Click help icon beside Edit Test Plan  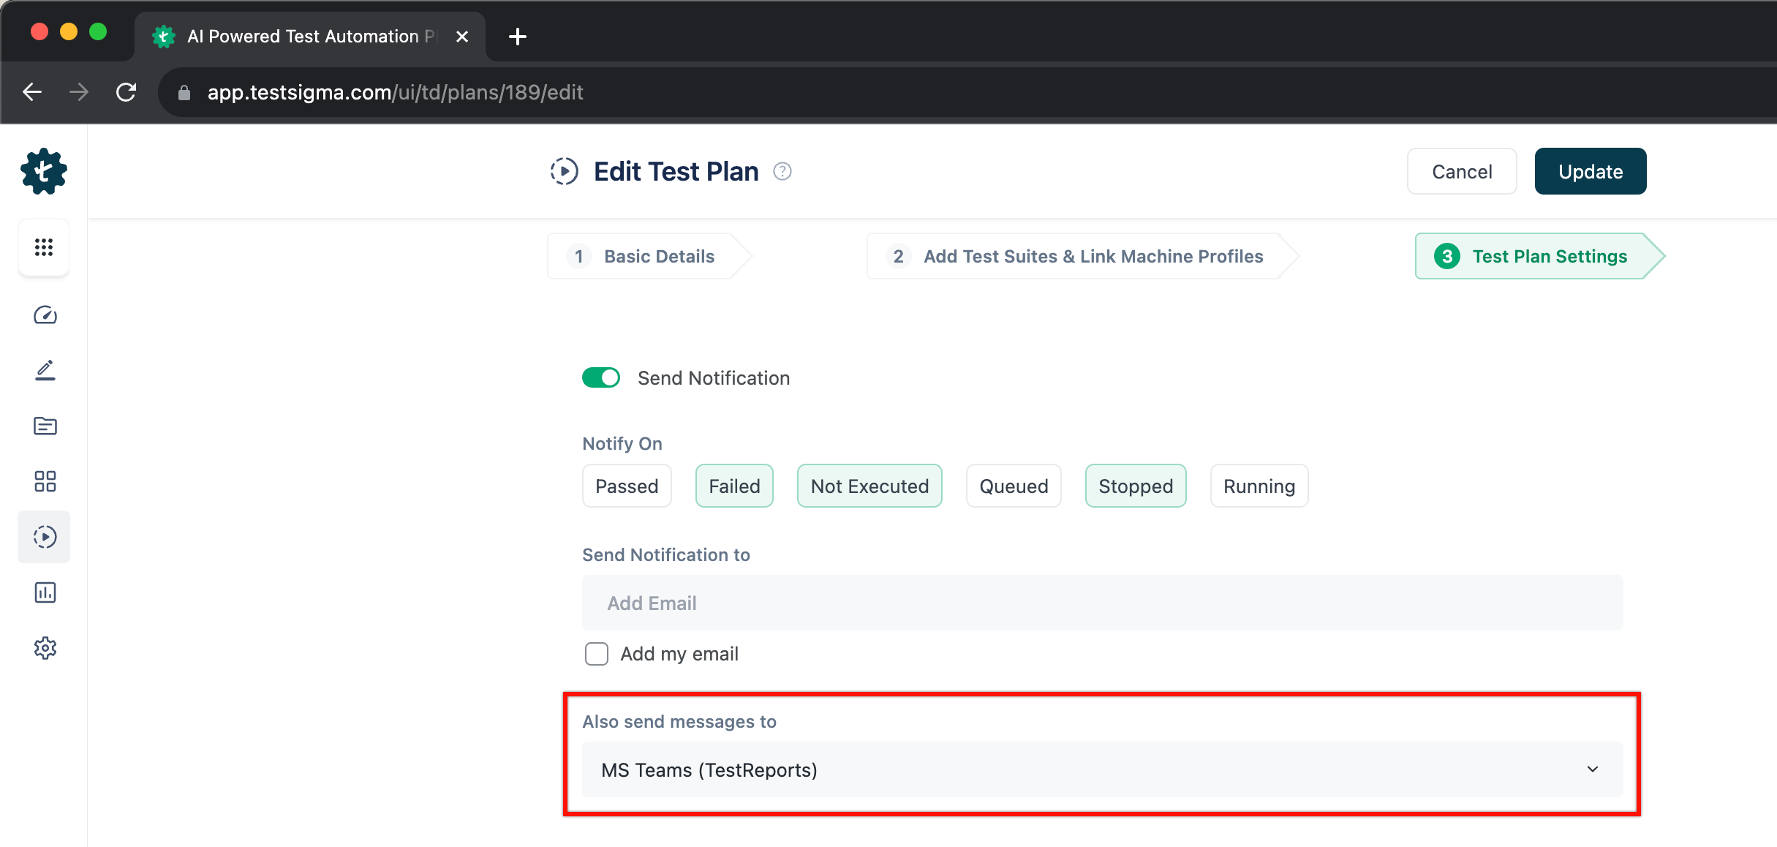pos(782,171)
